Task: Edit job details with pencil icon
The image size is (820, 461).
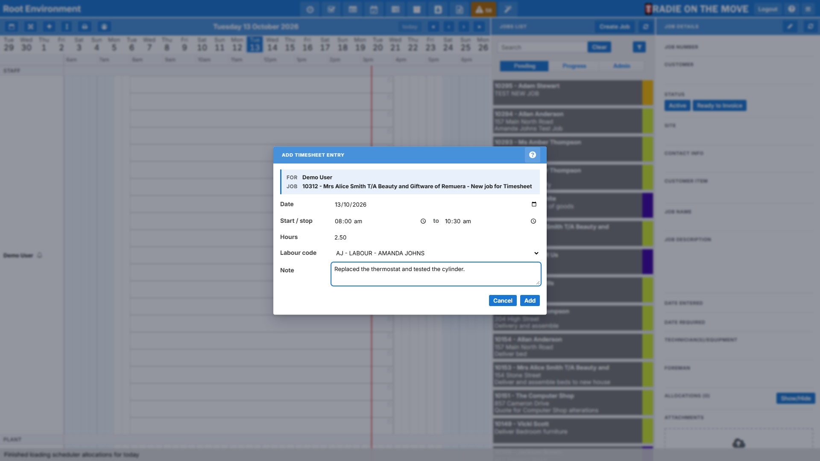Action: (790, 26)
